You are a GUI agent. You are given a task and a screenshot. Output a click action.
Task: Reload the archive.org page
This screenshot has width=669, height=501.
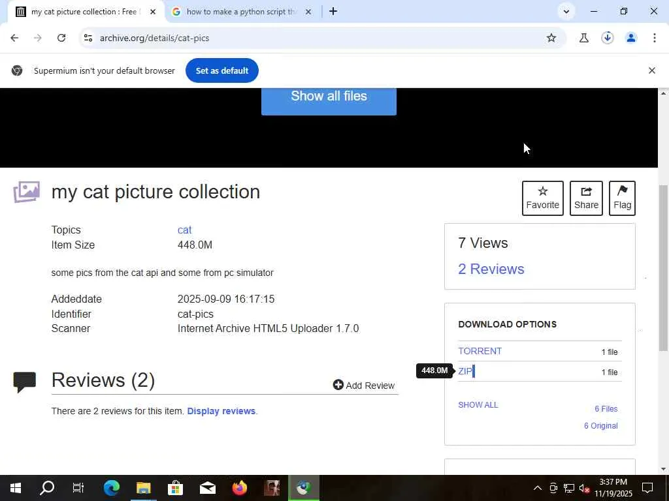pos(61,38)
